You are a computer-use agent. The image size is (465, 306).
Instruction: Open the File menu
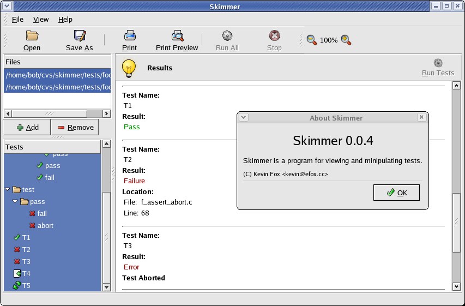click(17, 20)
